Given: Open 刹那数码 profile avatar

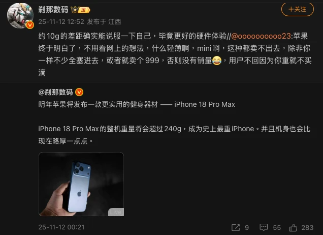Looking at the screenshot, I should 20,16.
